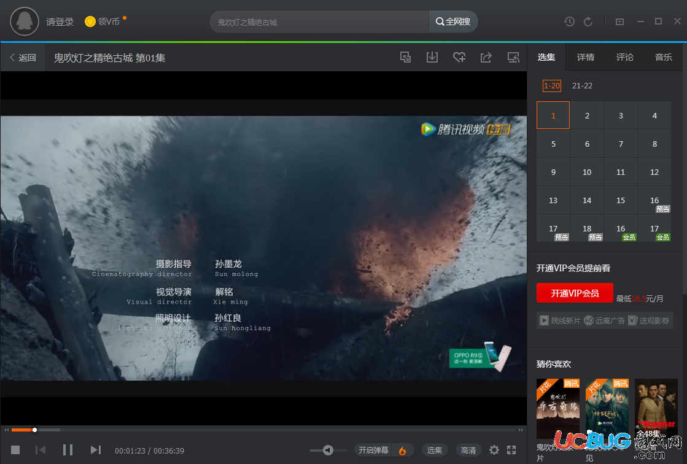Image resolution: width=687 pixels, height=464 pixels.
Task: Click the user avatar icon
Action: [25, 21]
